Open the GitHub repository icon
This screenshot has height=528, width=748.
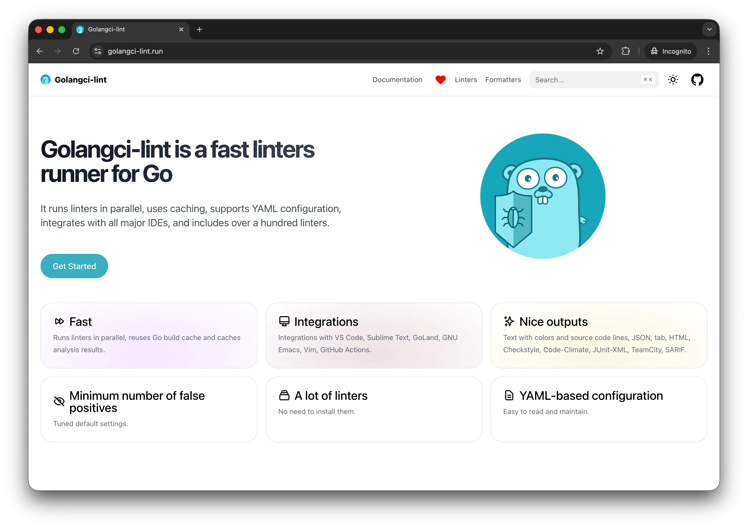click(x=697, y=80)
